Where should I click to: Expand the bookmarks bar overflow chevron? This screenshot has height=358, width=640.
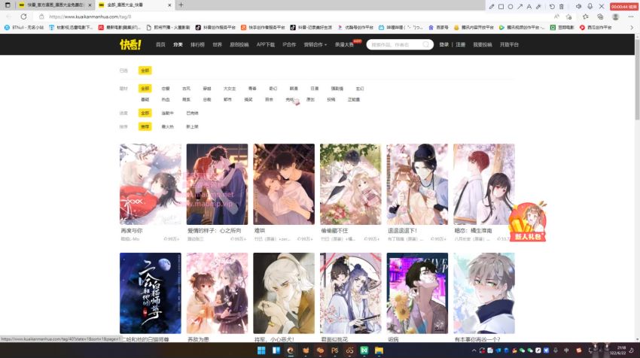tap(632, 27)
